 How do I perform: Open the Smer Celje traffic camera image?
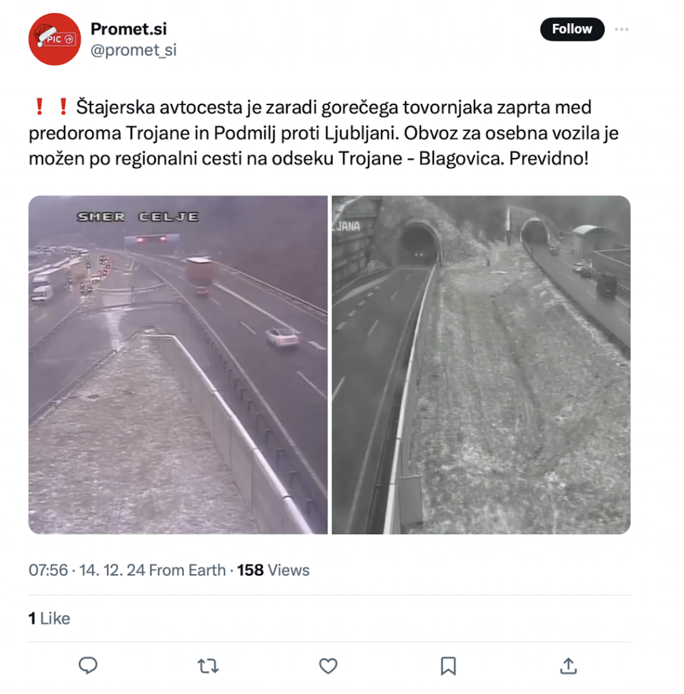point(178,365)
